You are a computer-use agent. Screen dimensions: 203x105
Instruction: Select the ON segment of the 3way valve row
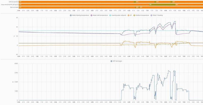[162, 5]
